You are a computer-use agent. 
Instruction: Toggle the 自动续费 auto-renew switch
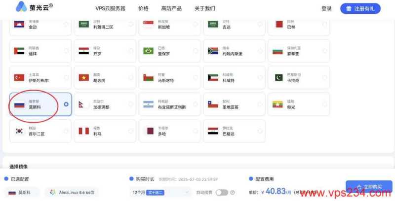tap(222, 193)
